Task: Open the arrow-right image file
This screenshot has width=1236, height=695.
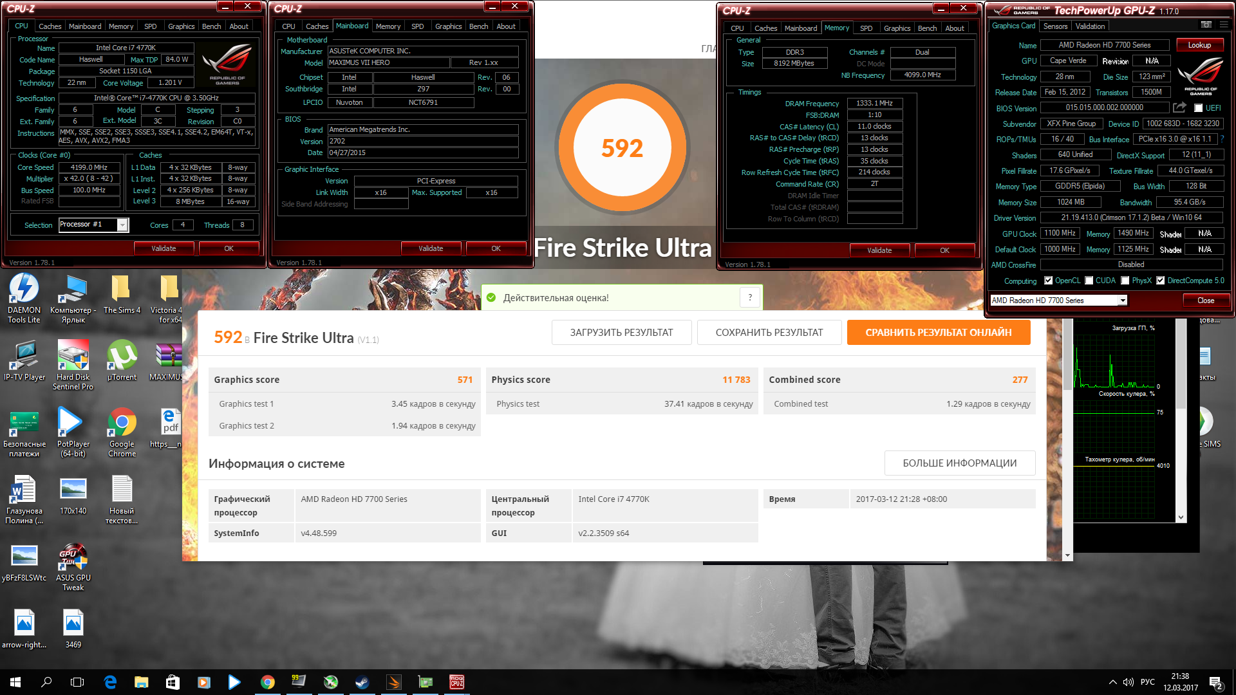Action: 24,629
